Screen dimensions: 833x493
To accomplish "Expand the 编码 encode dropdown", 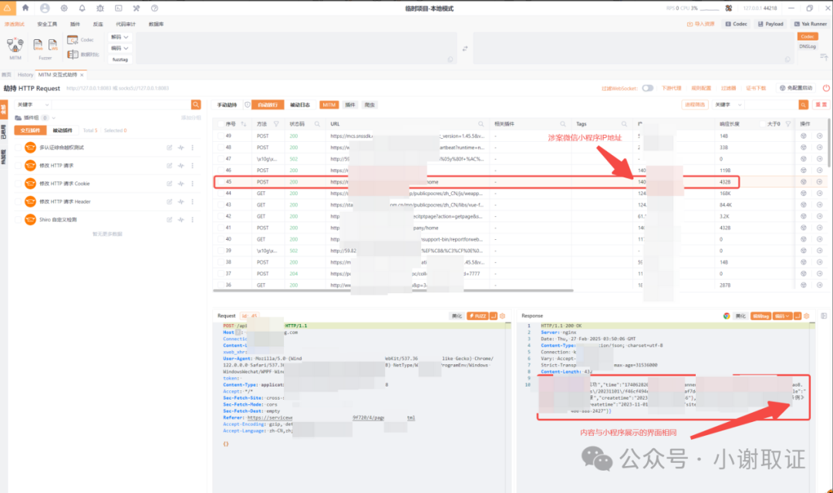I will pos(120,49).
